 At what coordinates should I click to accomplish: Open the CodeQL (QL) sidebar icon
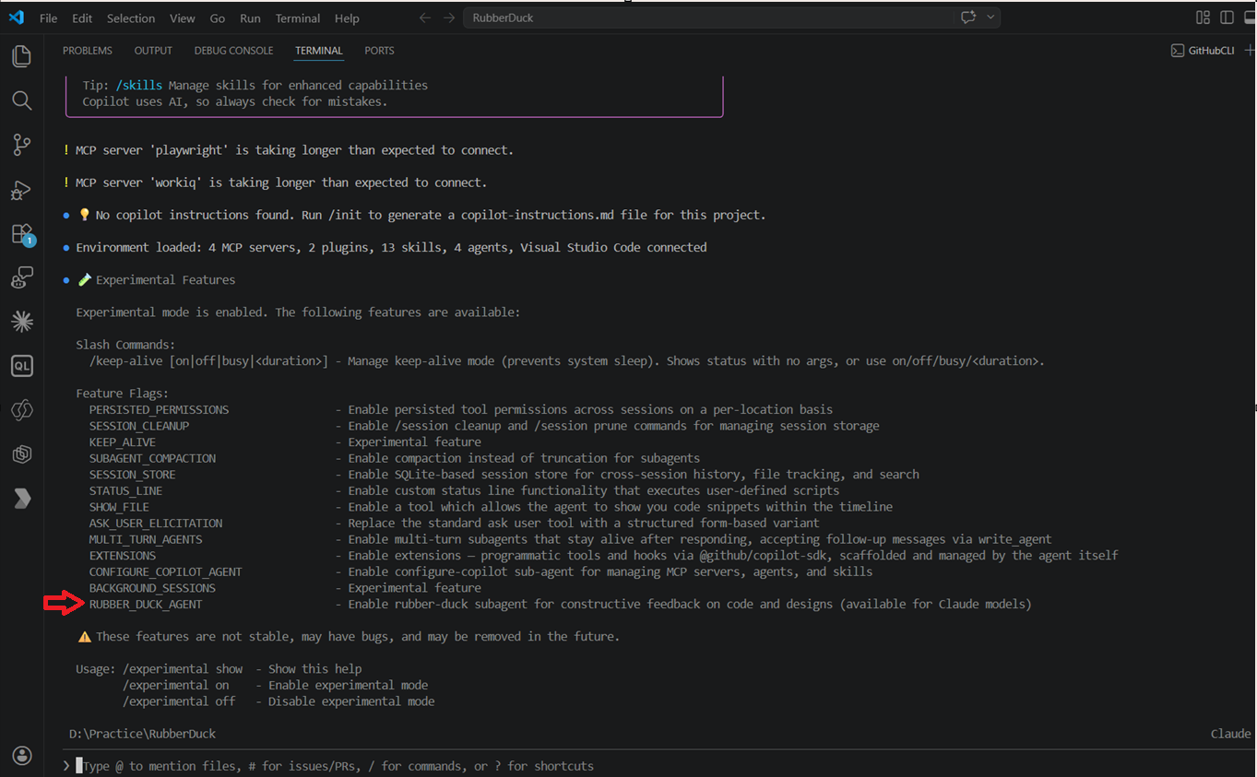(x=21, y=366)
